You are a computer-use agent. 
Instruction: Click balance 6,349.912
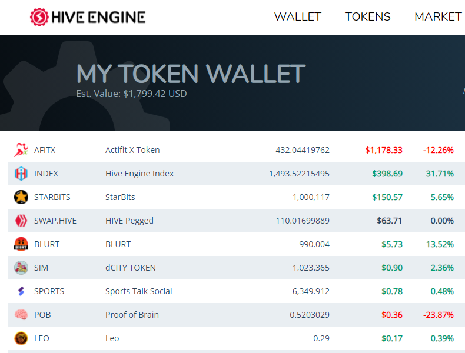pos(311,291)
